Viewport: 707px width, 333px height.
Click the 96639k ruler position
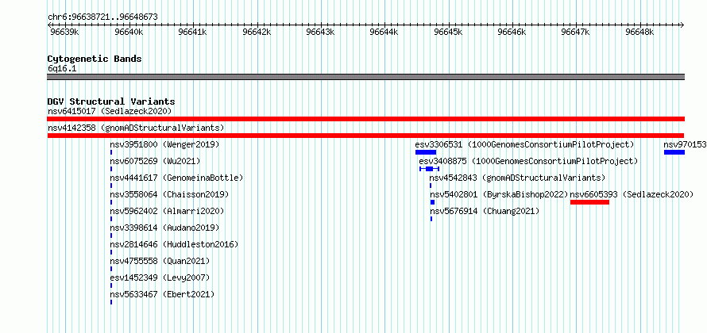(64, 32)
